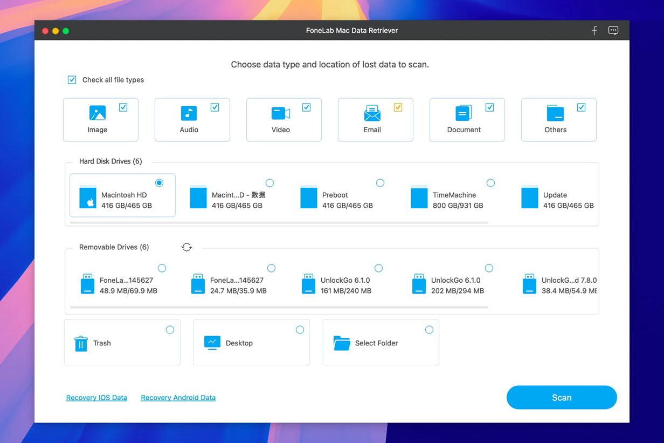
Task: Open Recovery Android Data link
Action: tap(178, 398)
